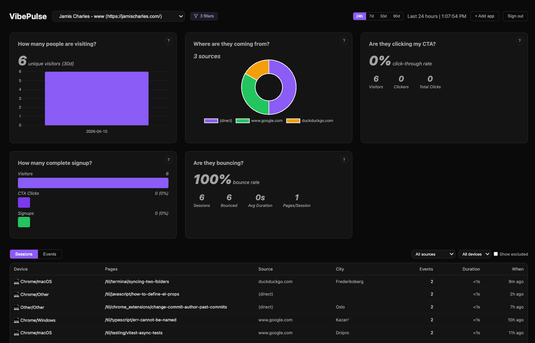535x343 pixels.
Task: Click the help icon on the signup funnel card
Action: [168, 159]
